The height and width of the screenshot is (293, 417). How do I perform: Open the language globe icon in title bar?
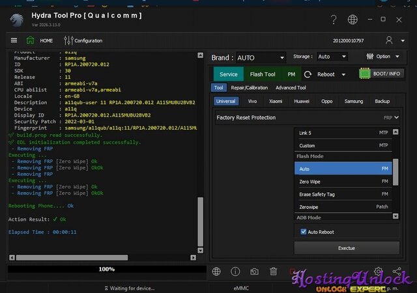(x=352, y=20)
